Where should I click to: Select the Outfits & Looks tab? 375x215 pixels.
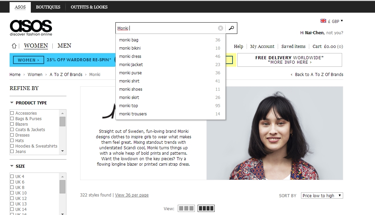coord(89,7)
